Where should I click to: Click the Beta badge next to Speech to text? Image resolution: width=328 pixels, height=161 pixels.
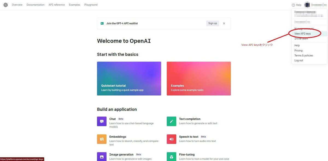click(203, 137)
